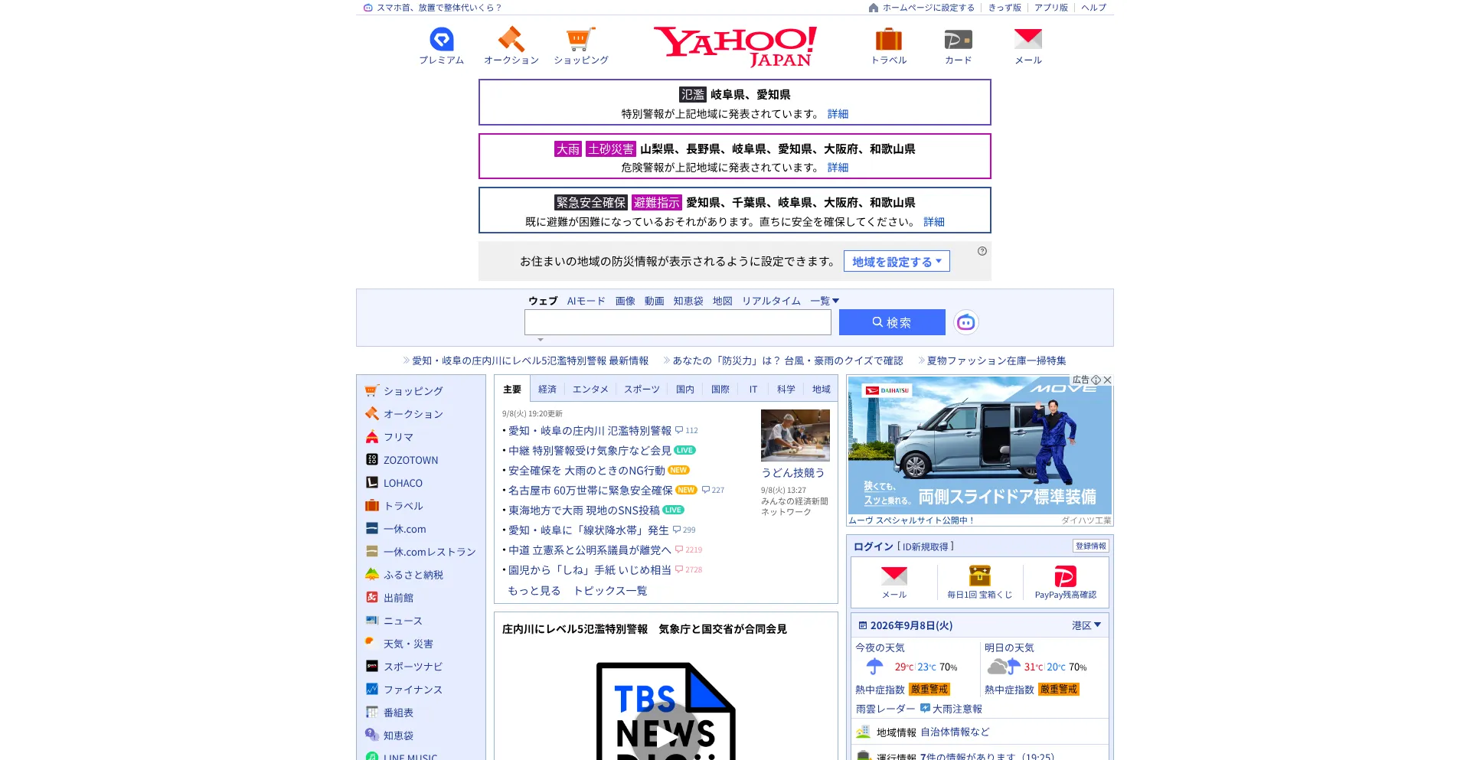Click the Yahoo! JAPAN logo
The height and width of the screenshot is (760, 1470).
click(x=735, y=47)
